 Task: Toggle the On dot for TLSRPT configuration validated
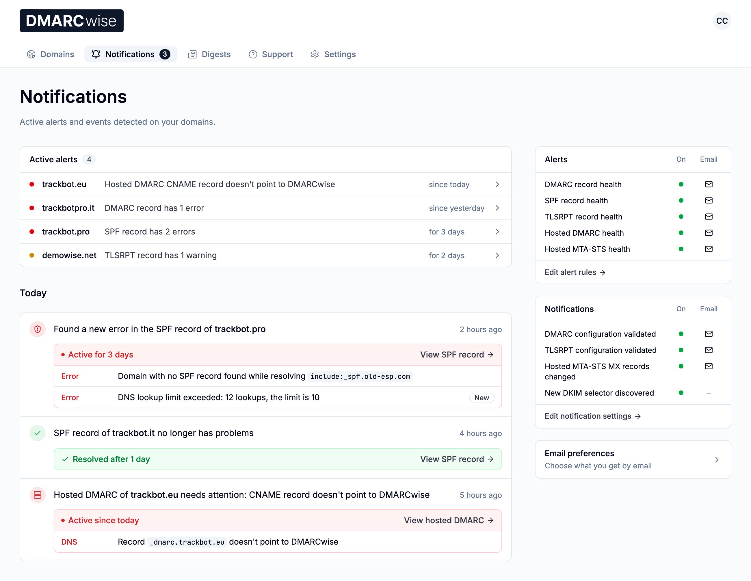(681, 350)
